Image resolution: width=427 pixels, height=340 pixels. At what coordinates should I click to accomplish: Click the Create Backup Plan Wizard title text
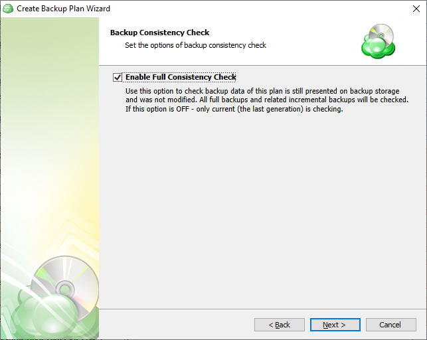(x=64, y=9)
